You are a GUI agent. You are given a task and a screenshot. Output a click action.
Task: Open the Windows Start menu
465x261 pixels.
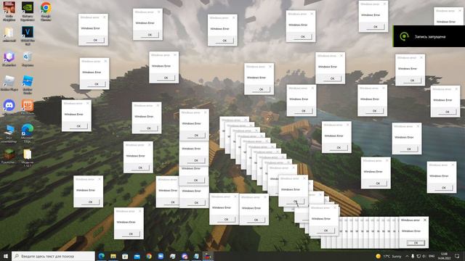pos(5,256)
